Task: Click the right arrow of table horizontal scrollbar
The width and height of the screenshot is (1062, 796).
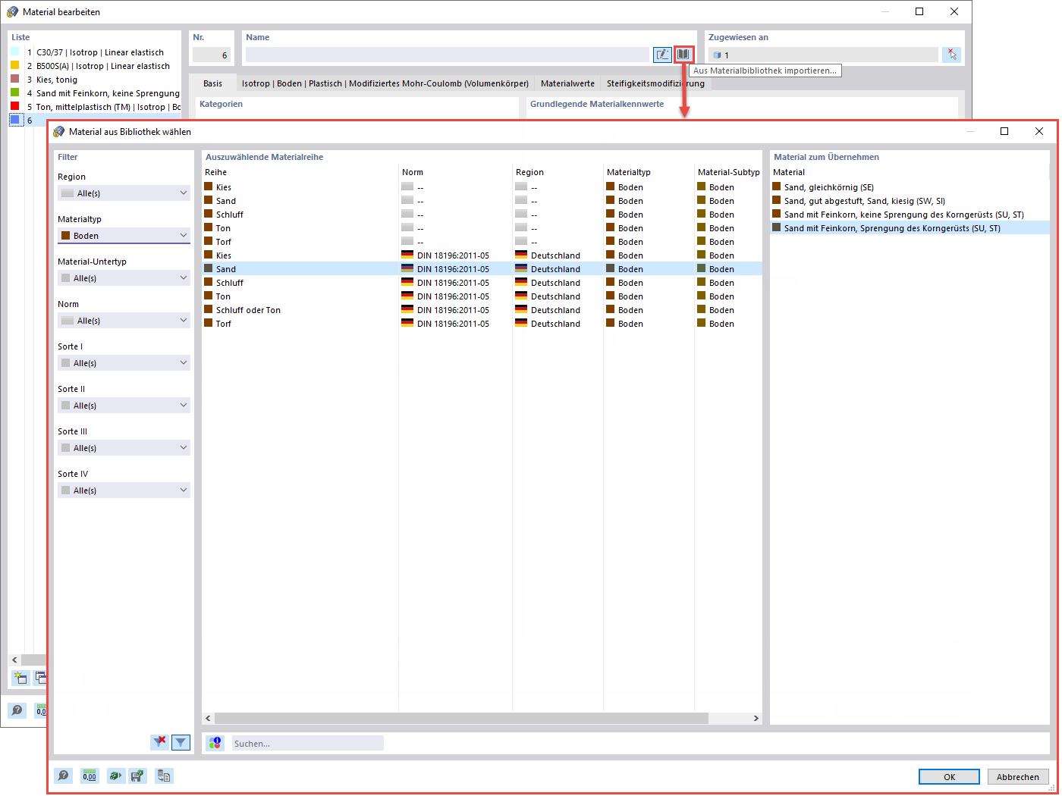Action: [x=756, y=718]
